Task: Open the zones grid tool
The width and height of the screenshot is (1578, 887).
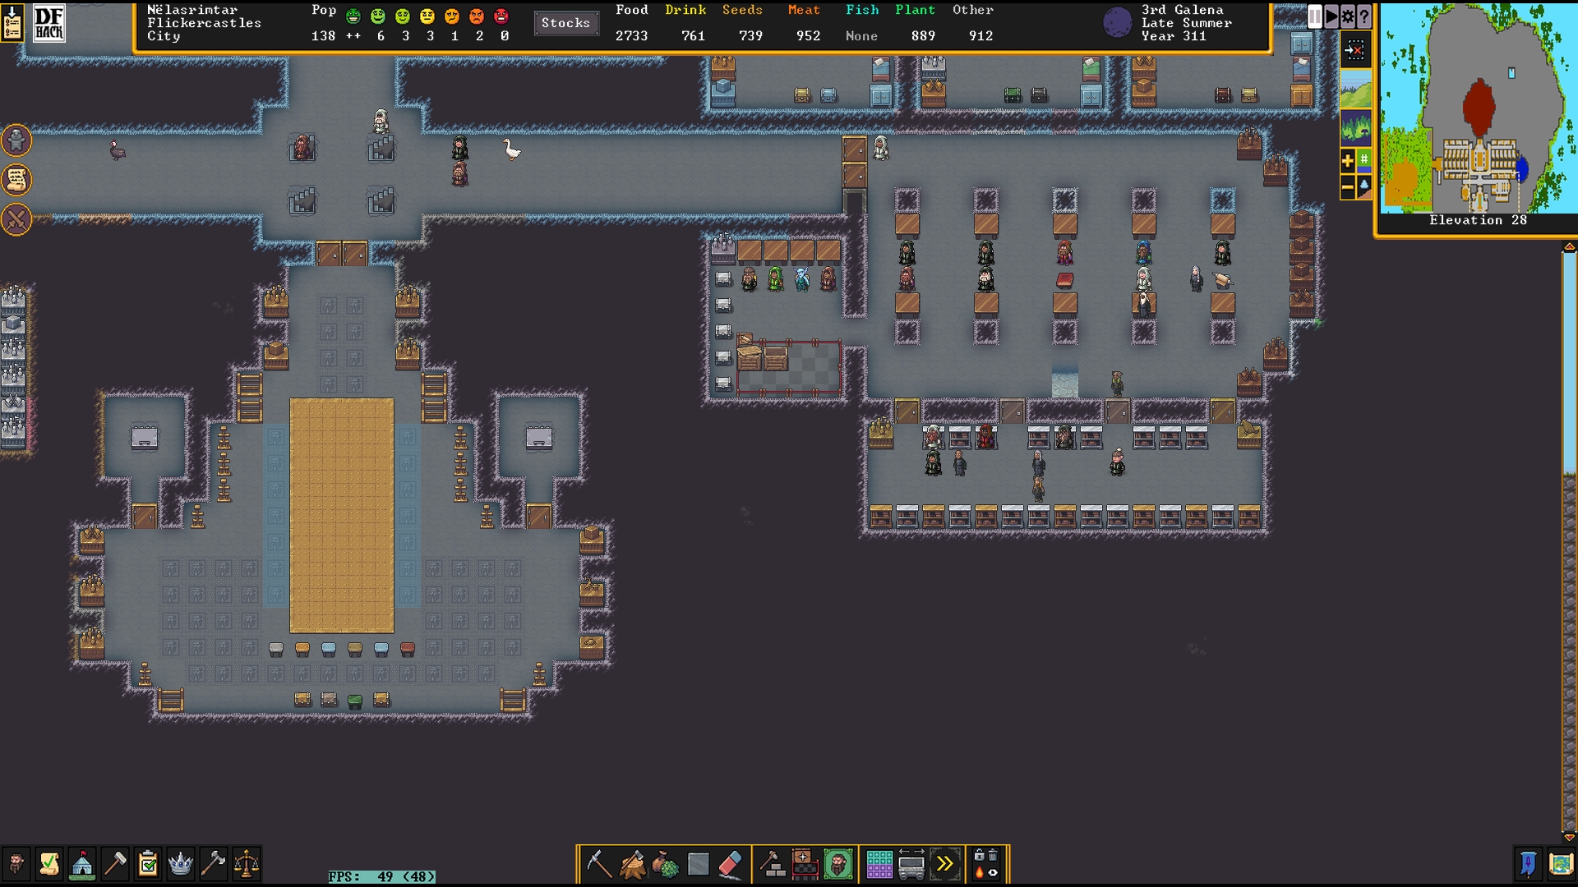Action: tap(879, 864)
